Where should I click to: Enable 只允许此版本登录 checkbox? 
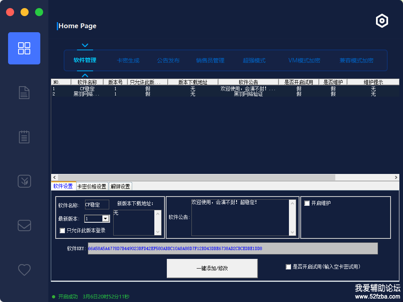pos(62,231)
